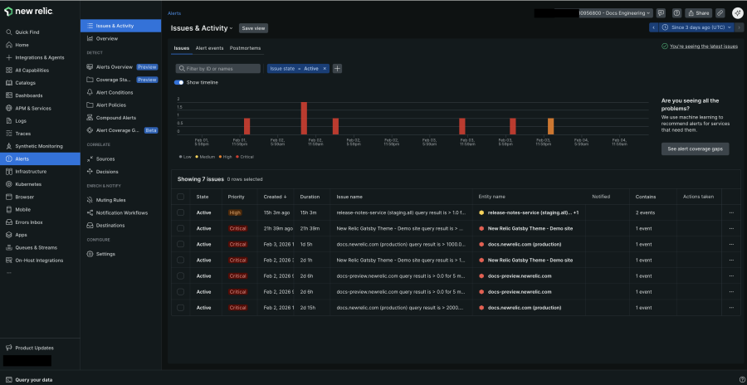747x385 pixels.
Task: Focus the Filter by ID or names field
Action: [x=218, y=69]
